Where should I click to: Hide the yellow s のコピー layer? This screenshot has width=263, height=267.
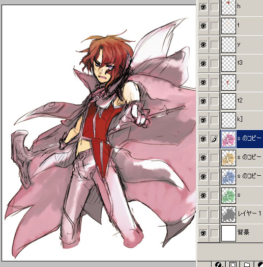point(203,158)
